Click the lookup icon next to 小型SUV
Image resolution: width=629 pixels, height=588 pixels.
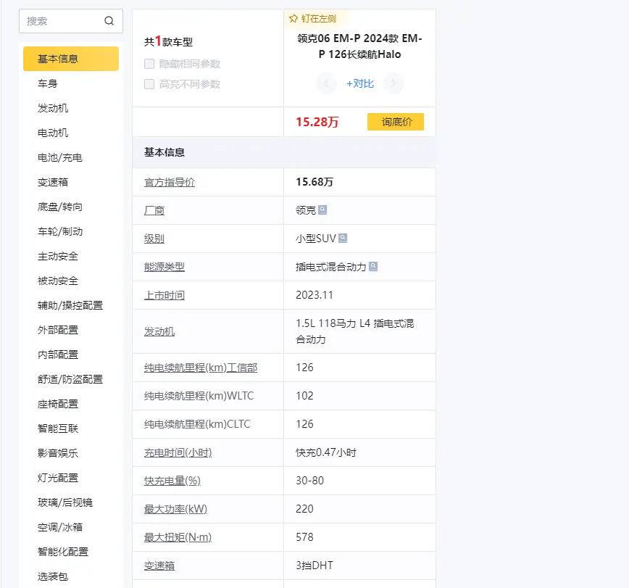[x=343, y=239]
